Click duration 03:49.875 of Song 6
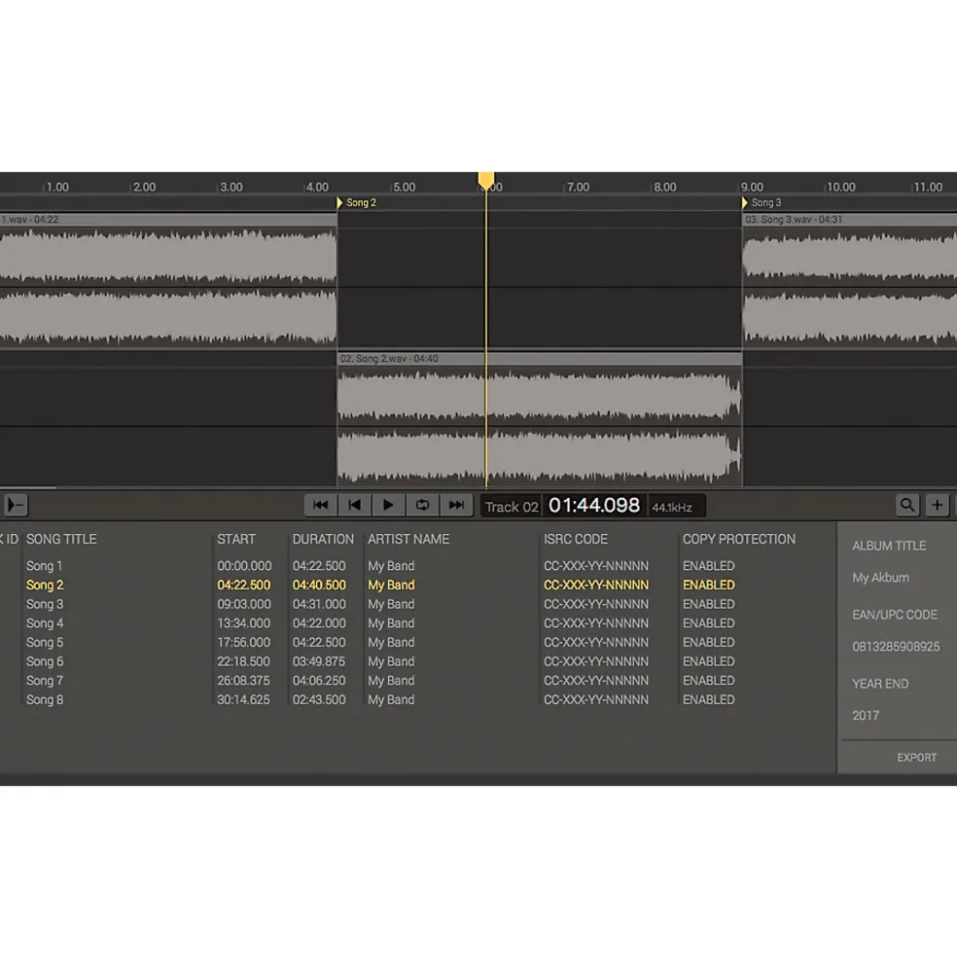Viewport: 957px width, 958px height. point(319,661)
